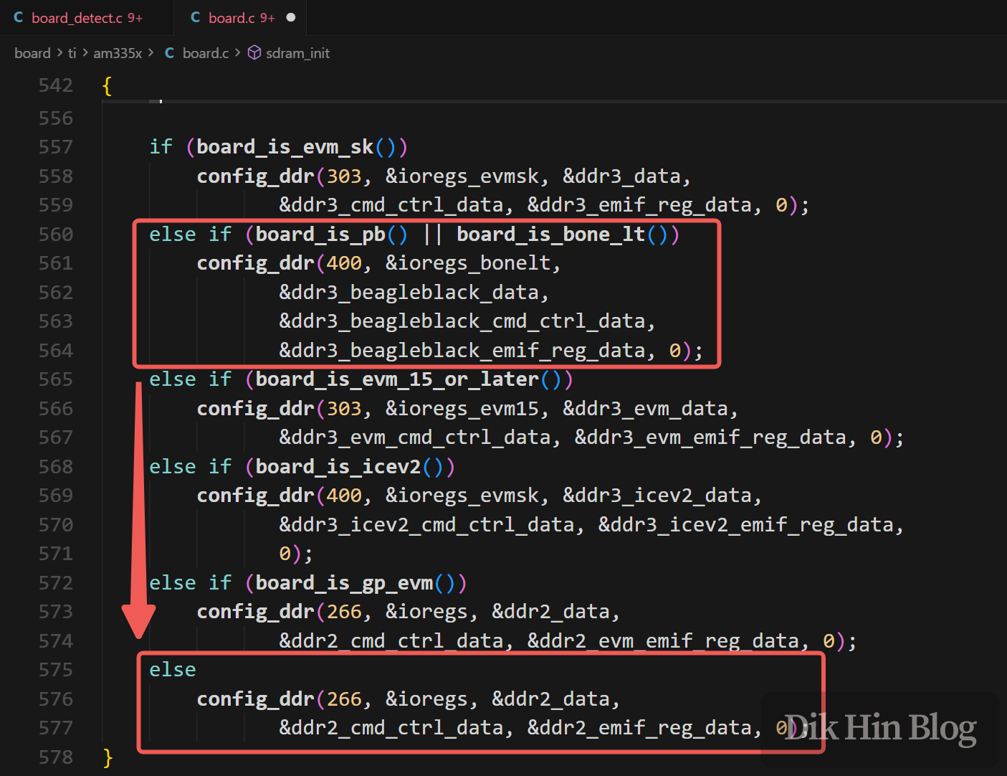Open the 'ti' breadcrumb folder
Image resolution: width=1007 pixels, height=776 pixels.
72,53
